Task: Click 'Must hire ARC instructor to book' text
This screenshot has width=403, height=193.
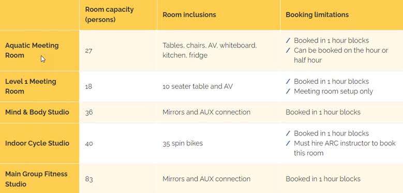Action: [345, 143]
